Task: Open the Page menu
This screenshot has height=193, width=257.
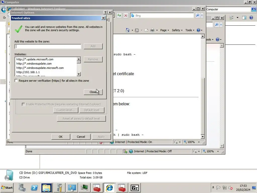Action: [x=165, y=30]
